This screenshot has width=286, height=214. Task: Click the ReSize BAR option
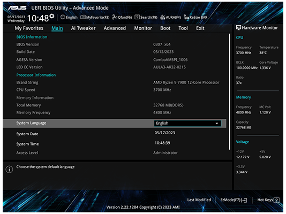[195, 17]
